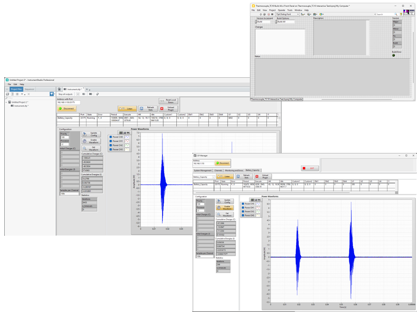Screen dimensions: 417x313
Task: Toggle Power CH3 checkbox in InstrumentStudio
Action: (x=111, y=150)
